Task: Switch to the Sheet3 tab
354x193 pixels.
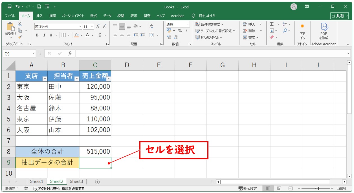Action: [x=76, y=181]
